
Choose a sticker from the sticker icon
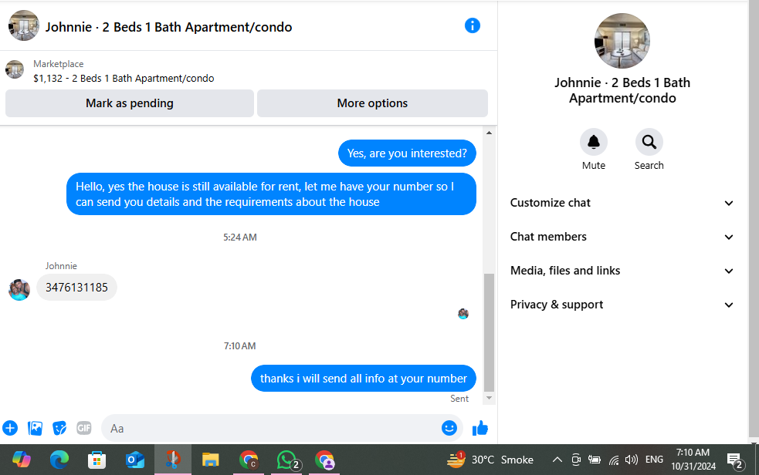[x=59, y=428]
